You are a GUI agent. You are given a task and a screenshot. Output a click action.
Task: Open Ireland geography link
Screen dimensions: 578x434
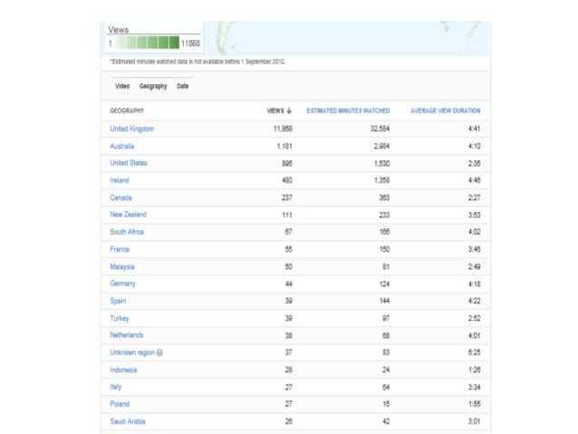click(120, 180)
